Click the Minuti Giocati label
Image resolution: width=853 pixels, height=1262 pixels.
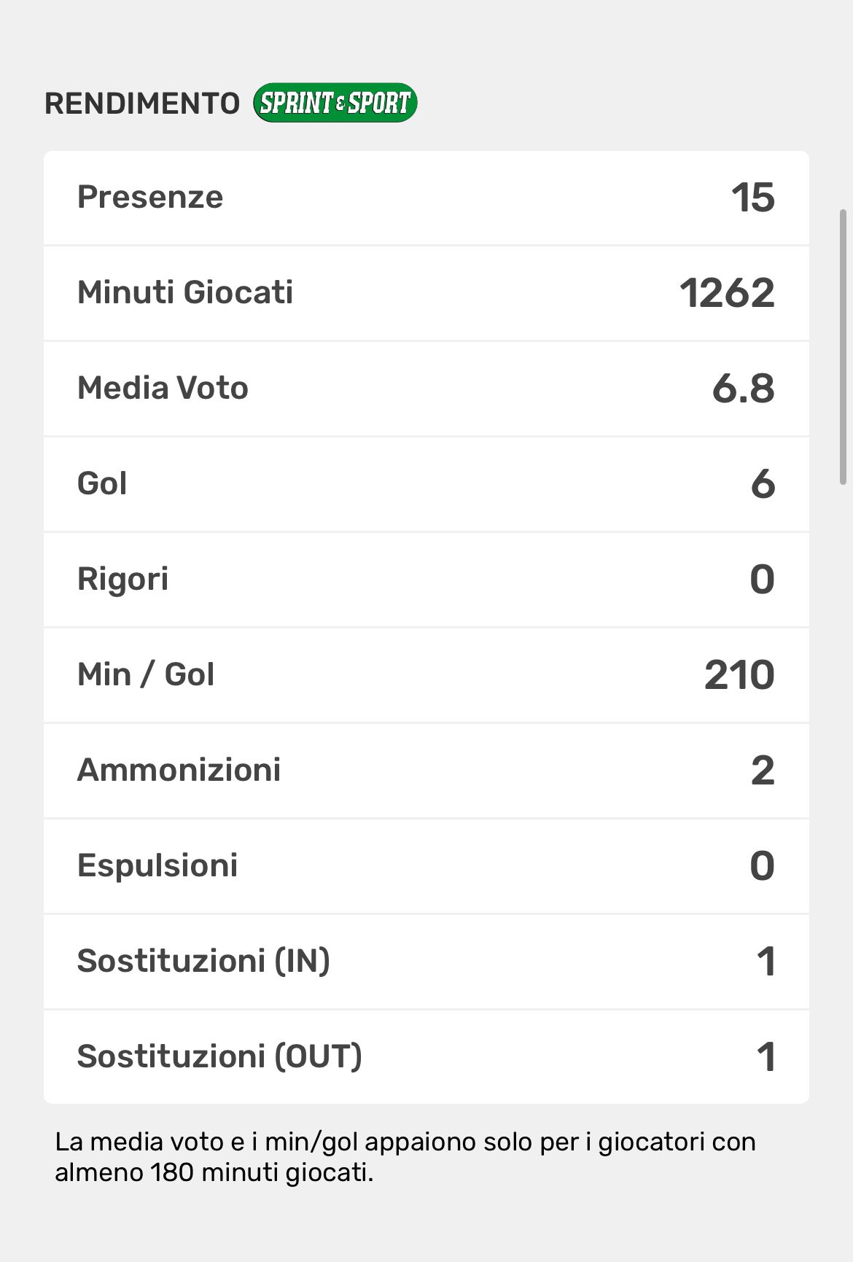[x=185, y=293]
